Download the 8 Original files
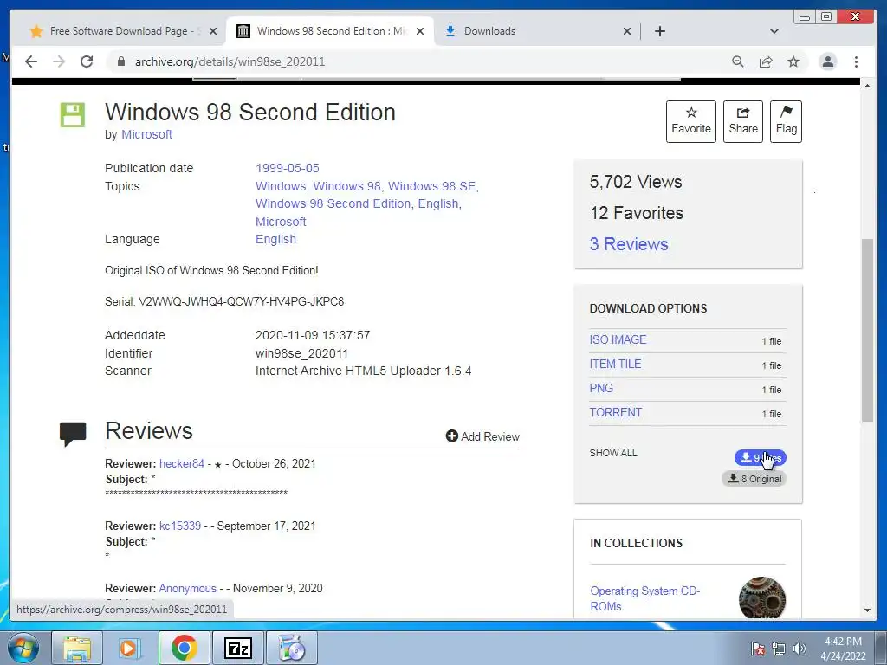The width and height of the screenshot is (887, 665). [x=754, y=479]
